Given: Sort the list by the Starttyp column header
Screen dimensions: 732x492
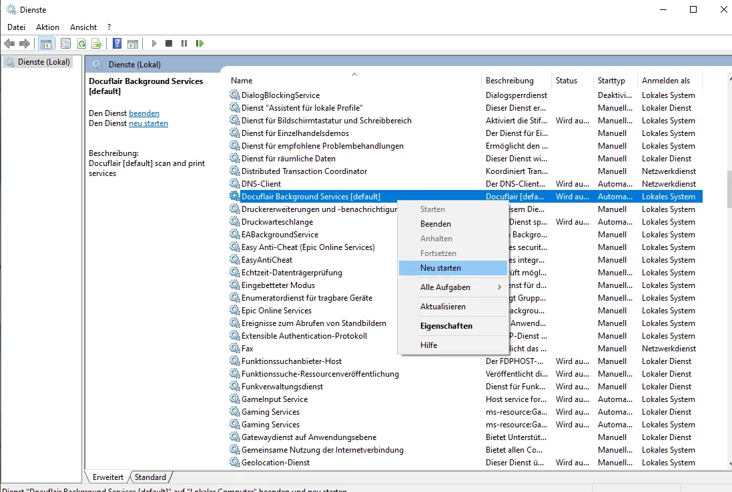Looking at the screenshot, I should [611, 81].
